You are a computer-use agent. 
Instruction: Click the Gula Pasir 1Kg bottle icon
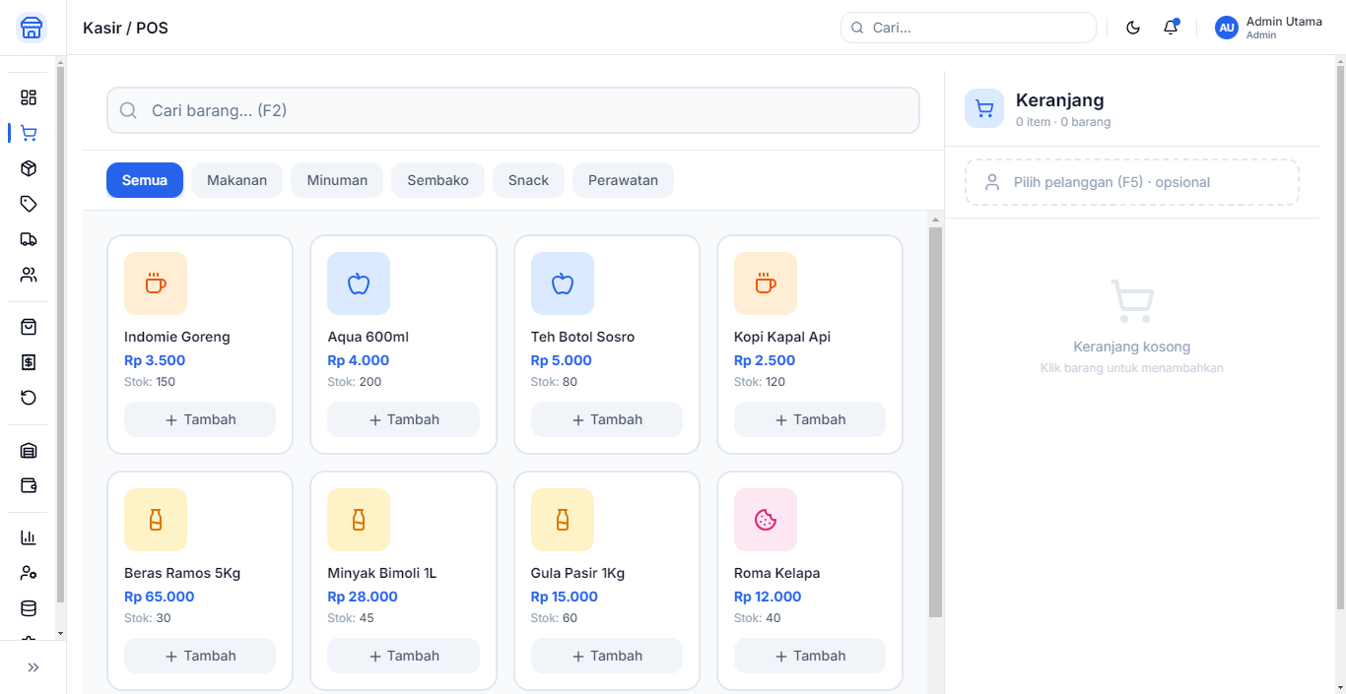[x=563, y=520]
